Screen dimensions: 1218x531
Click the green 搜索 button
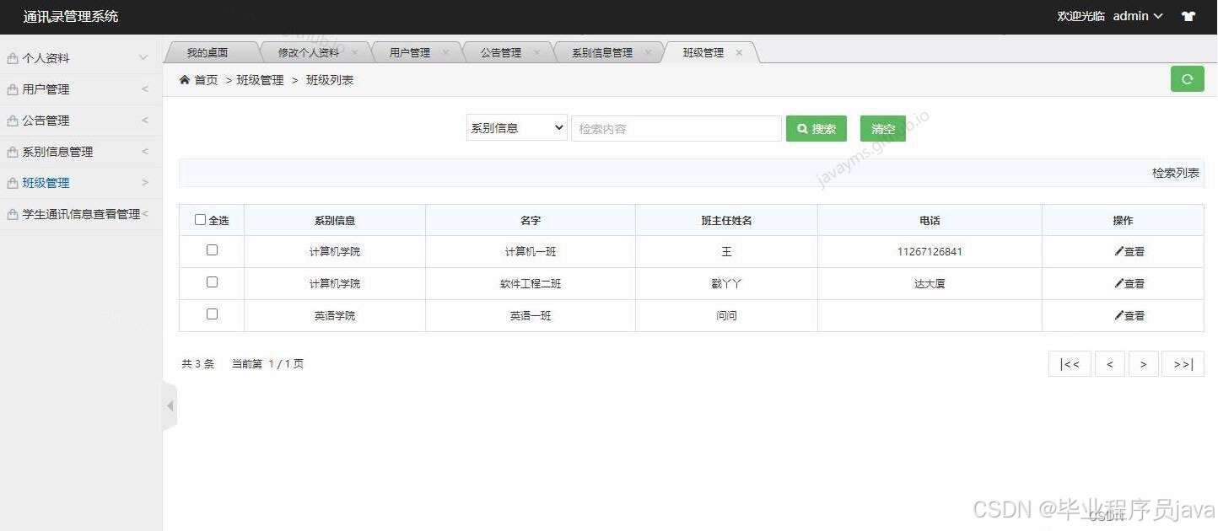click(x=816, y=129)
